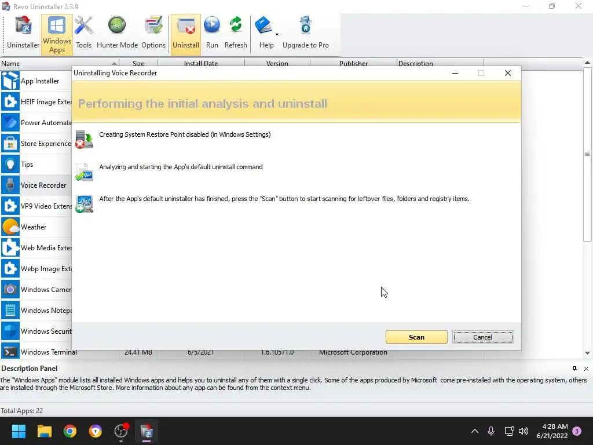Open the Tools toolbar icon
This screenshot has height=445, width=593.
pyautogui.click(x=83, y=33)
